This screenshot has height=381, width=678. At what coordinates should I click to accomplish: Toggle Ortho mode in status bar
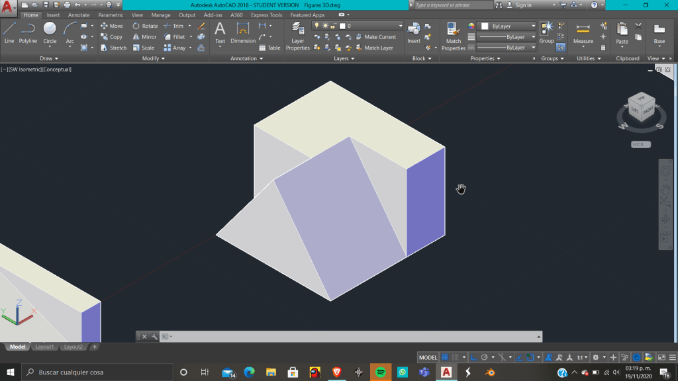(473, 357)
